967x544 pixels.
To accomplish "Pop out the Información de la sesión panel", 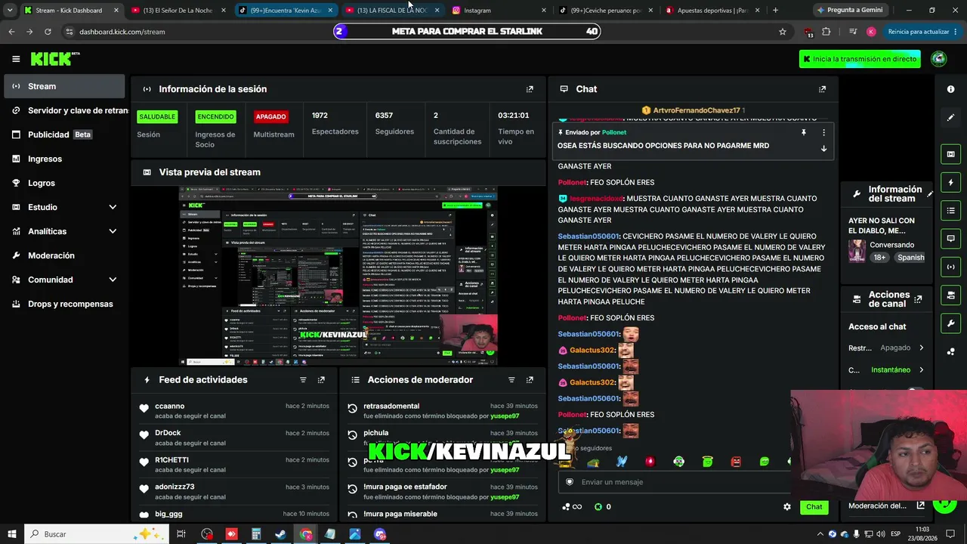I will 530,89.
